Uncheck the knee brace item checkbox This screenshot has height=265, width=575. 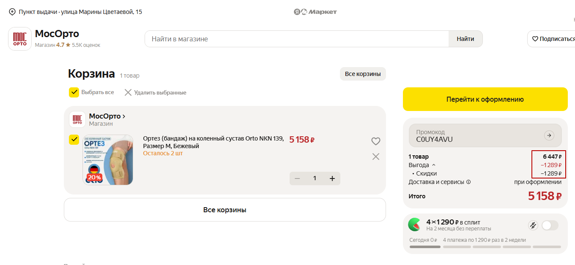[74, 140]
